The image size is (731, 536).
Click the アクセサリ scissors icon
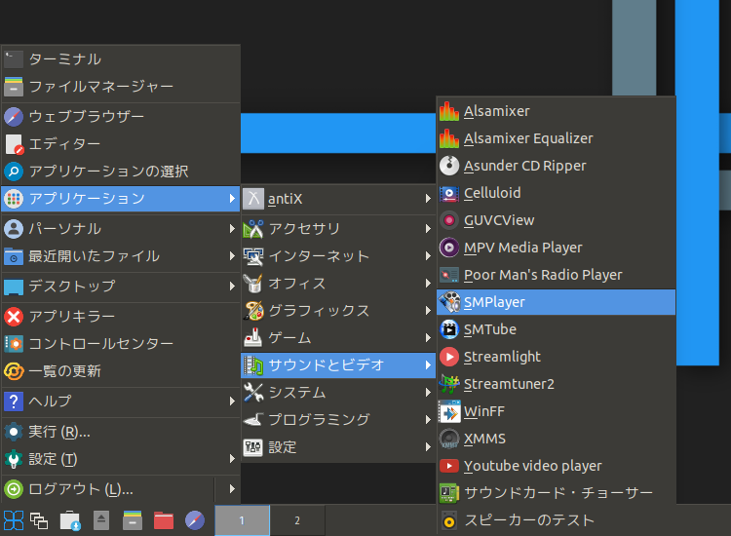pos(253,228)
